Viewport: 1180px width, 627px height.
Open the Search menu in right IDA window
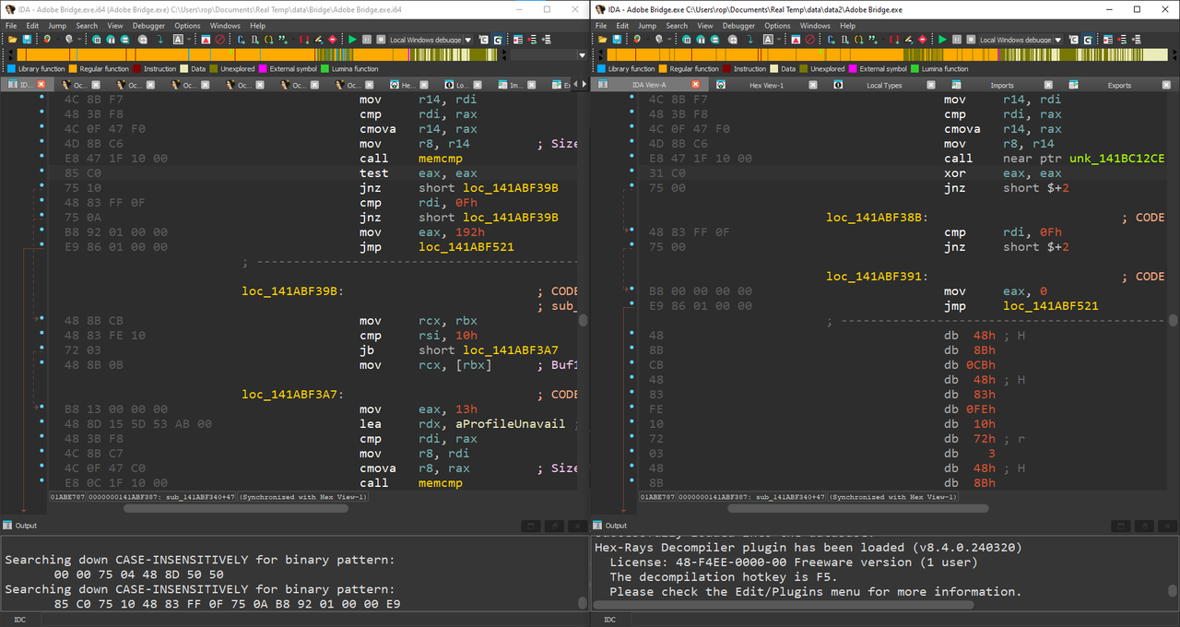pyautogui.click(x=677, y=26)
